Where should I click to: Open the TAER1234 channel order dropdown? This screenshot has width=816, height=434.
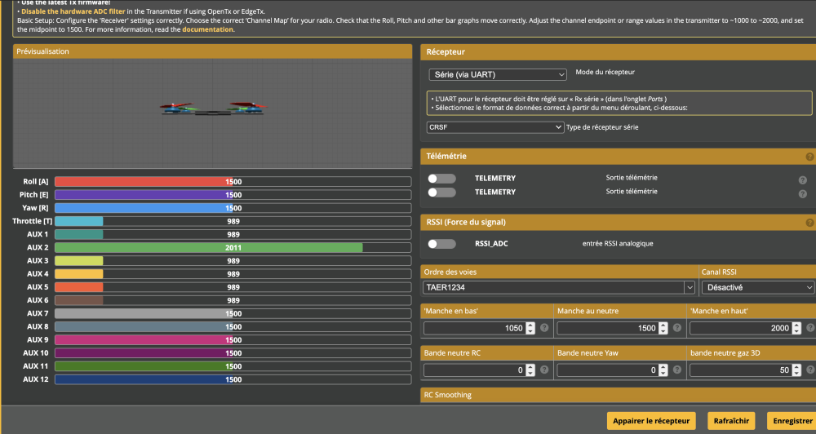559,287
